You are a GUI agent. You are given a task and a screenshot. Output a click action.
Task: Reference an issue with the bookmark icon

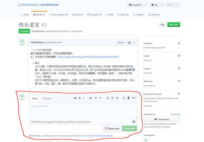pyautogui.click(x=129, y=98)
